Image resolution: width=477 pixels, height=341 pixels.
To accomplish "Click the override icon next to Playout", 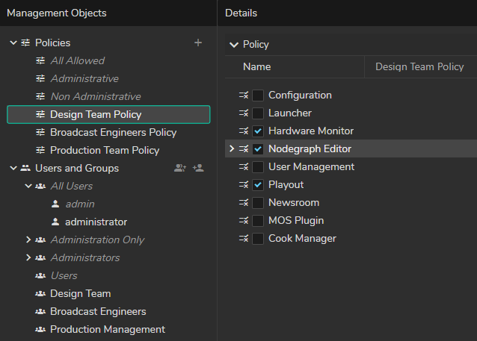I will tap(243, 185).
